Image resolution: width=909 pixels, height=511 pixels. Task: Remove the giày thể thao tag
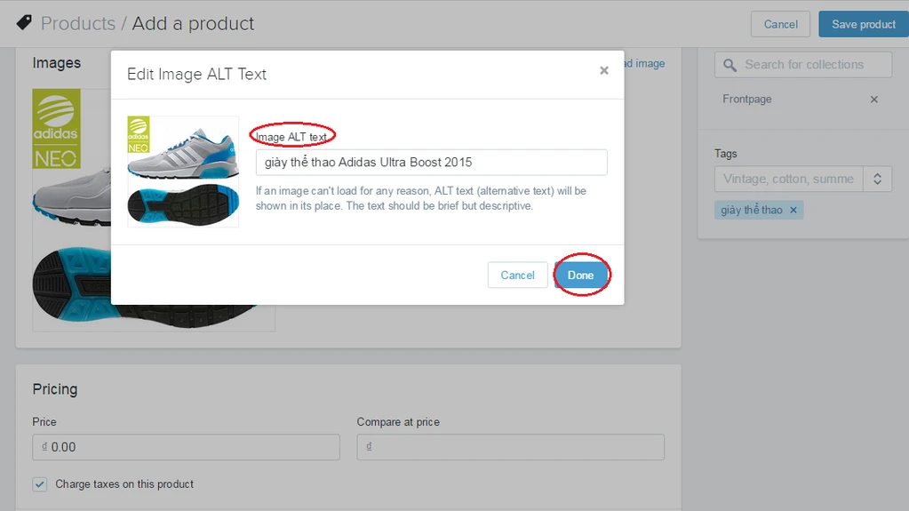click(x=793, y=210)
